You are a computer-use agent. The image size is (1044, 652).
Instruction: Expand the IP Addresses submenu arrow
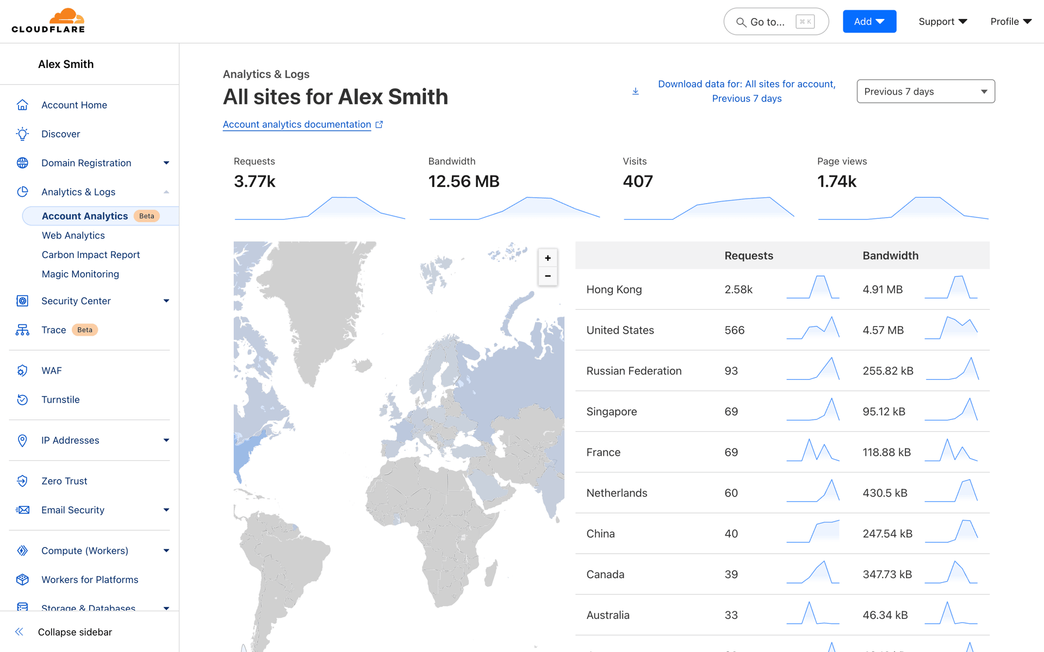tap(166, 440)
